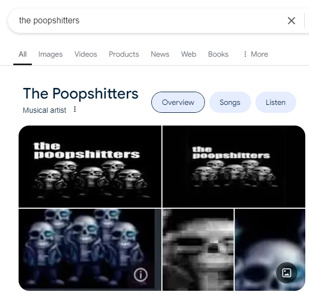Open the Books tab
The image size is (309, 294).
coord(218,54)
